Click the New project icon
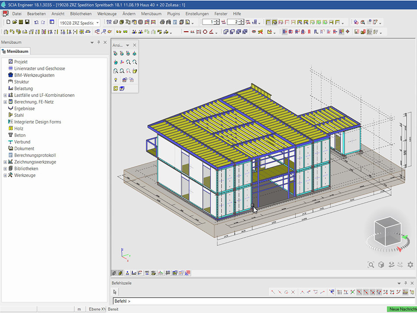417x313 pixels. click(8, 22)
